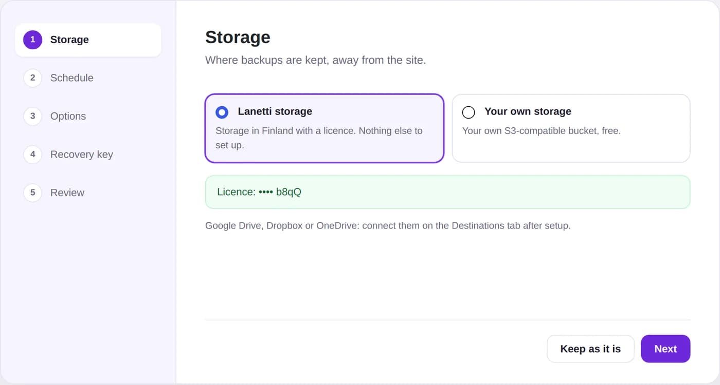Click the step 5 number circle

[32, 192]
